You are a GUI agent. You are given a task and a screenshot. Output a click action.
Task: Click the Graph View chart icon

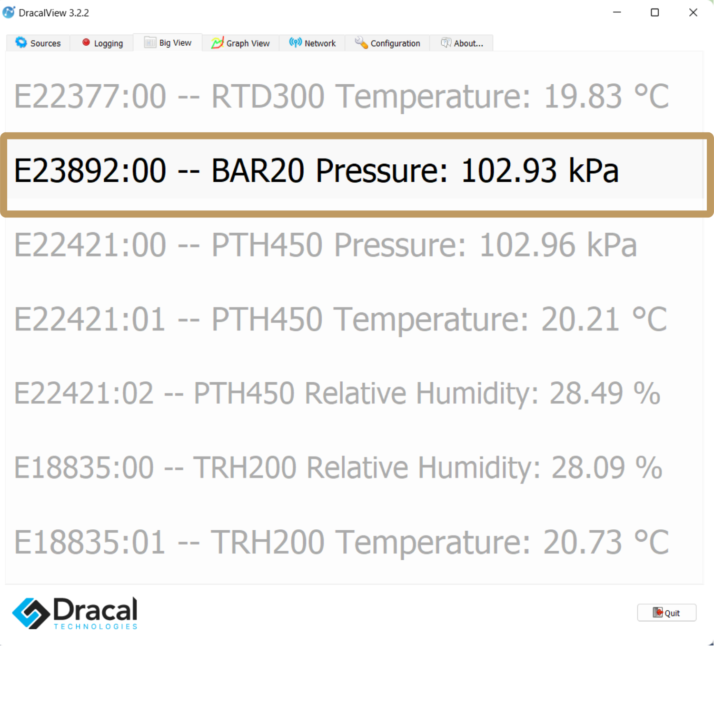click(x=218, y=43)
